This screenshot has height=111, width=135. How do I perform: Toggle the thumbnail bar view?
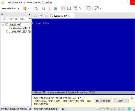tap(69, 8)
